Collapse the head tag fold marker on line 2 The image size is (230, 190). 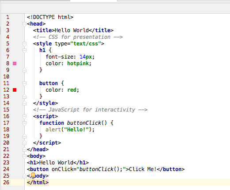pos(24,24)
